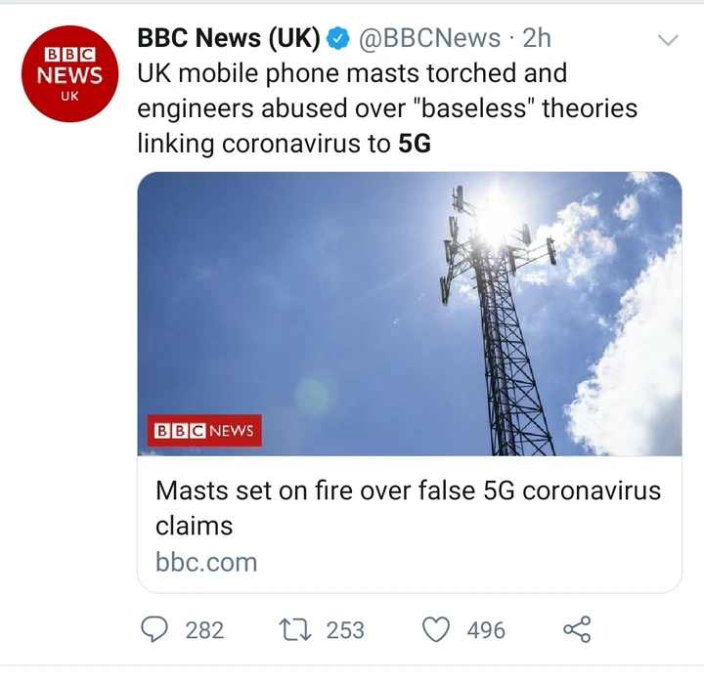Click the bold 5G term in tweet
704x680 pixels.
click(x=415, y=143)
